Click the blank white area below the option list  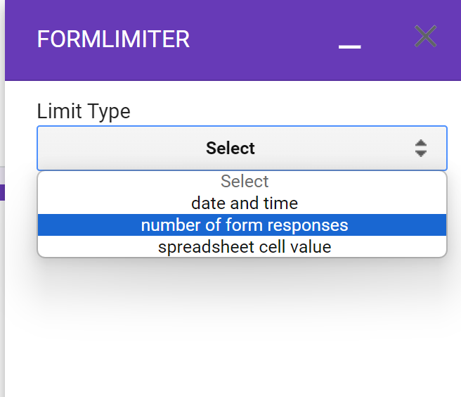click(239, 324)
